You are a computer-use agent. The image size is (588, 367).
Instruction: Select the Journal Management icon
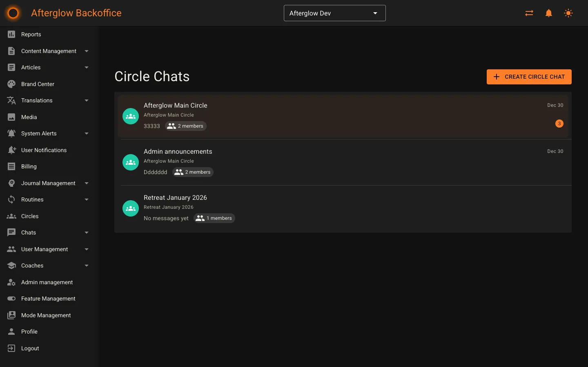(x=11, y=183)
